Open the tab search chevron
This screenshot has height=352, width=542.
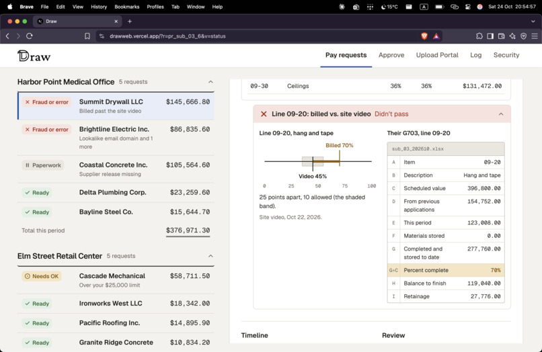pyautogui.click(x=533, y=21)
